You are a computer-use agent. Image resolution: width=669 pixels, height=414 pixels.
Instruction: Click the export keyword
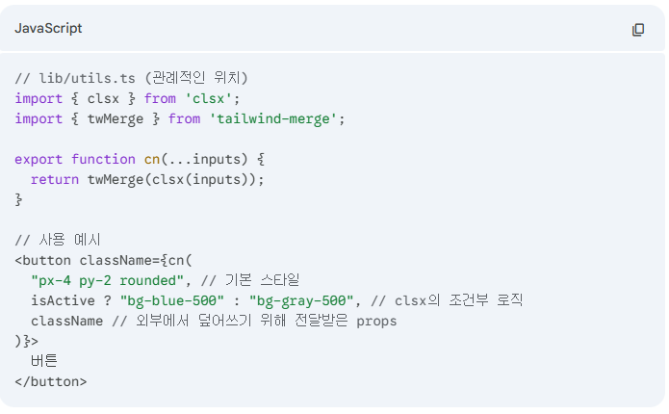pyautogui.click(x=39, y=159)
